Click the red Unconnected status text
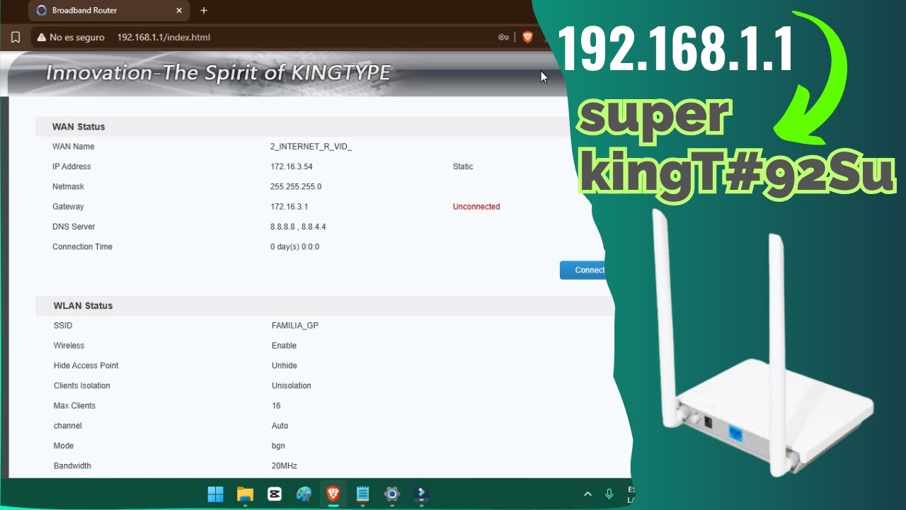 (x=476, y=207)
